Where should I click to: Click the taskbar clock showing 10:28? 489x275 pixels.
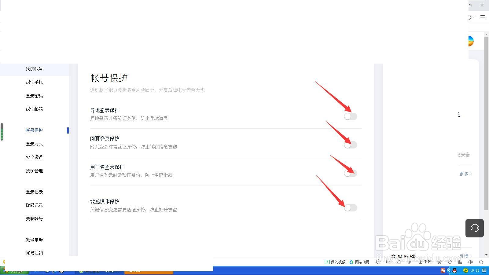pos(475,270)
